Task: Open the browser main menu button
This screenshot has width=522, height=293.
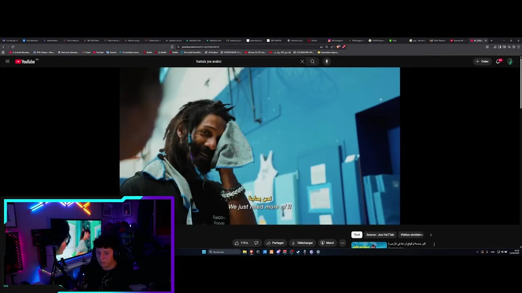Action: click(518, 47)
